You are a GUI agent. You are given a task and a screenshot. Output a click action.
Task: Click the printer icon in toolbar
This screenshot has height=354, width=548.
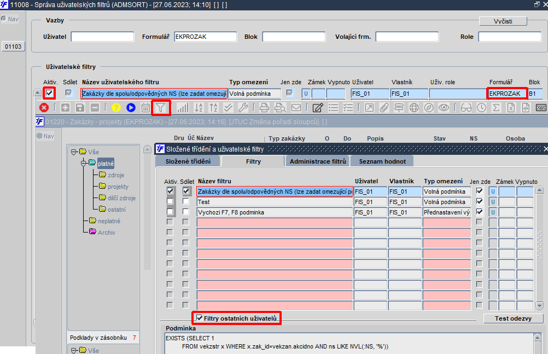click(265, 108)
